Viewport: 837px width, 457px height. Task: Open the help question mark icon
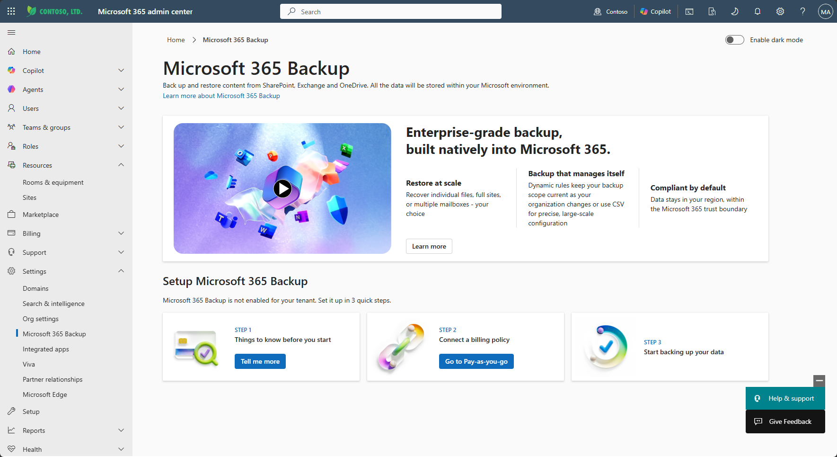pos(803,11)
